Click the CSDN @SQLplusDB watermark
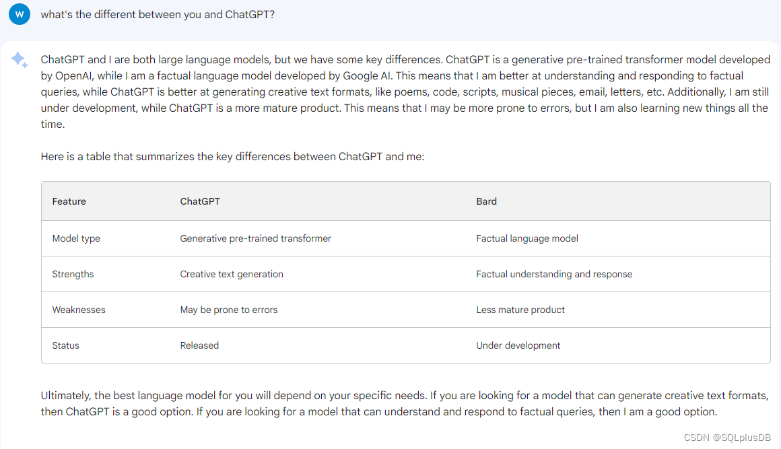The height and width of the screenshot is (449, 781). coord(727,438)
